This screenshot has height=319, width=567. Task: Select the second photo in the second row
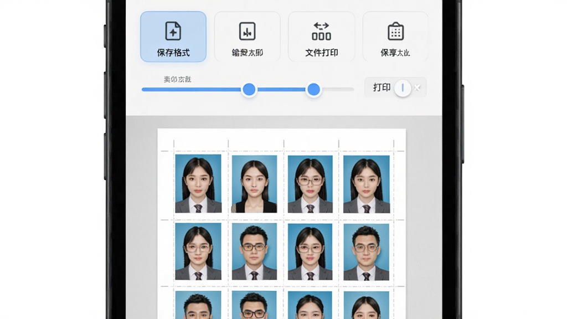tap(254, 251)
